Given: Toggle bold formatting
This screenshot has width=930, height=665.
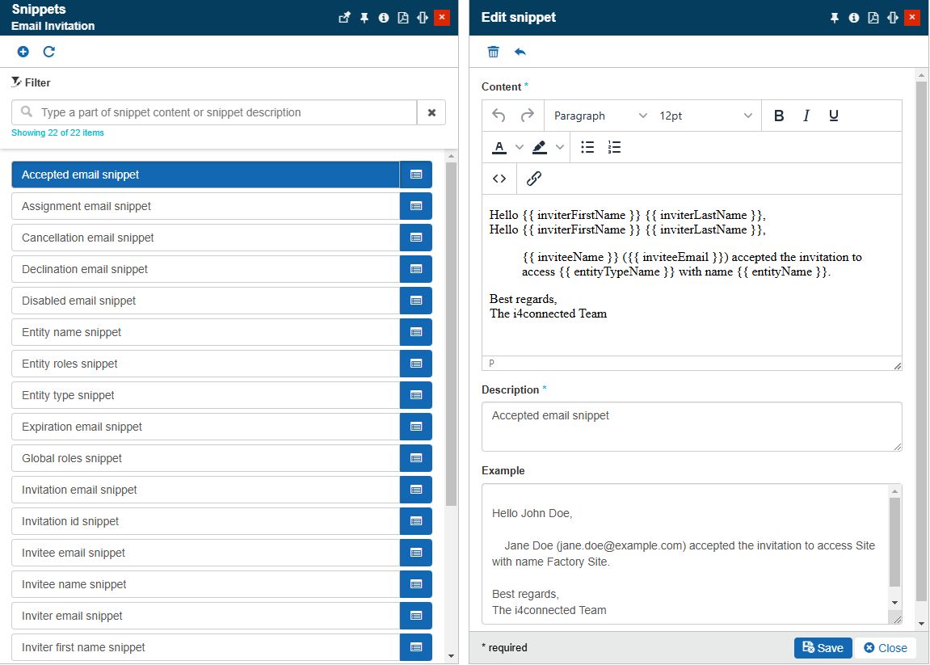Looking at the screenshot, I should click(779, 116).
